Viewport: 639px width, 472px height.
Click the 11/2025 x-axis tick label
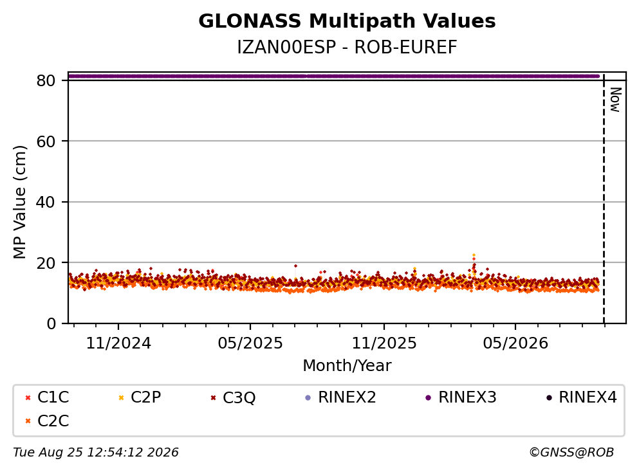(384, 343)
